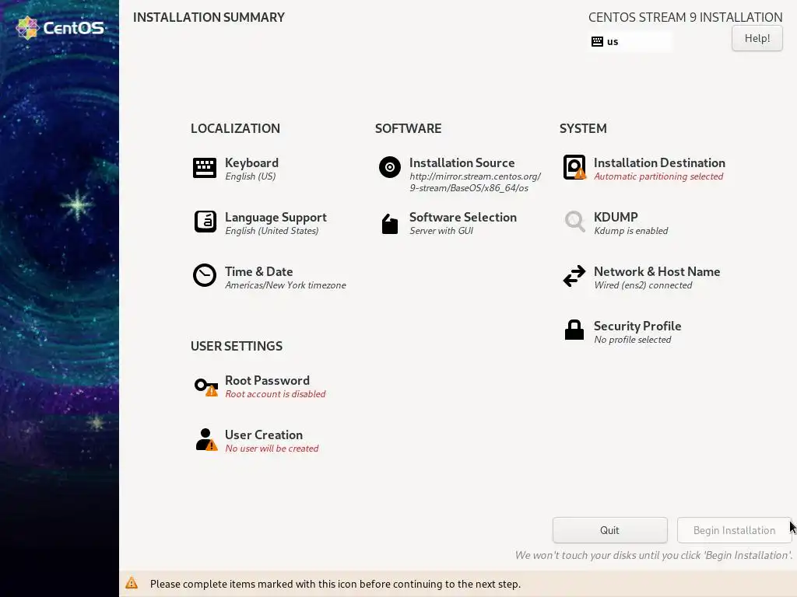Click the Root Password key icon
Viewport: 797px width, 597px height.
205,387
